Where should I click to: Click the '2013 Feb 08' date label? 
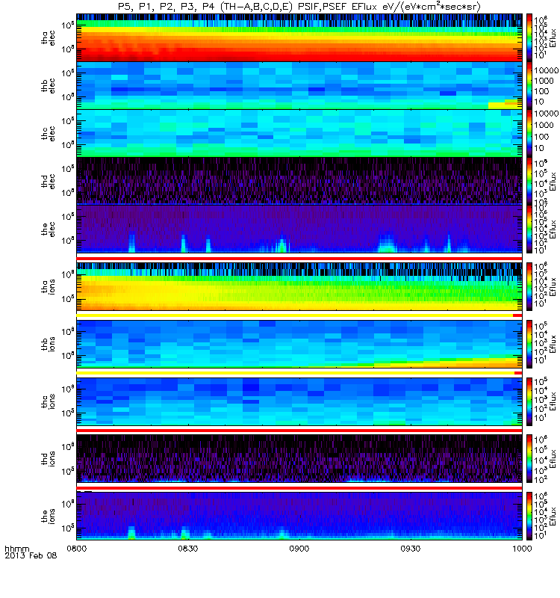(x=31, y=555)
